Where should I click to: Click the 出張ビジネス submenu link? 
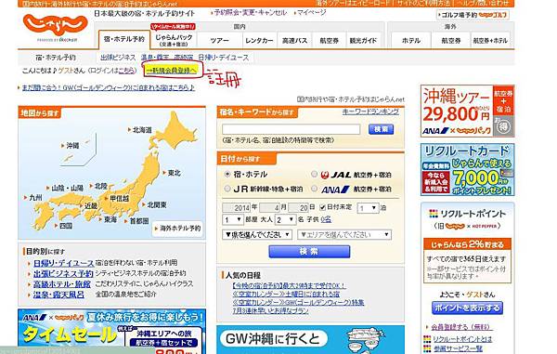click(118, 58)
